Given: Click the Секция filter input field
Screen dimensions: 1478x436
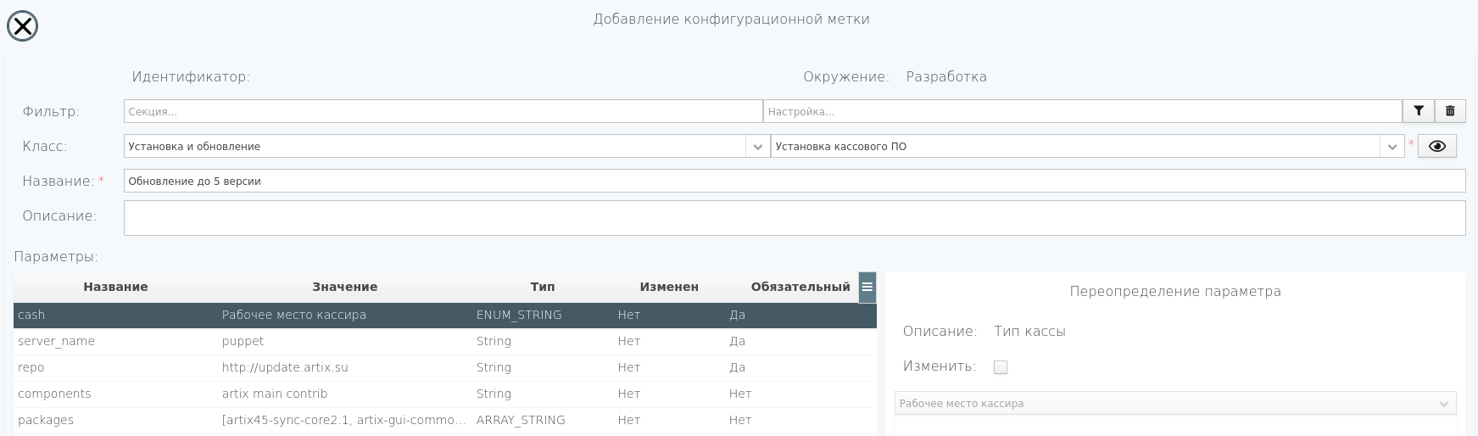Looking at the screenshot, I should [443, 111].
